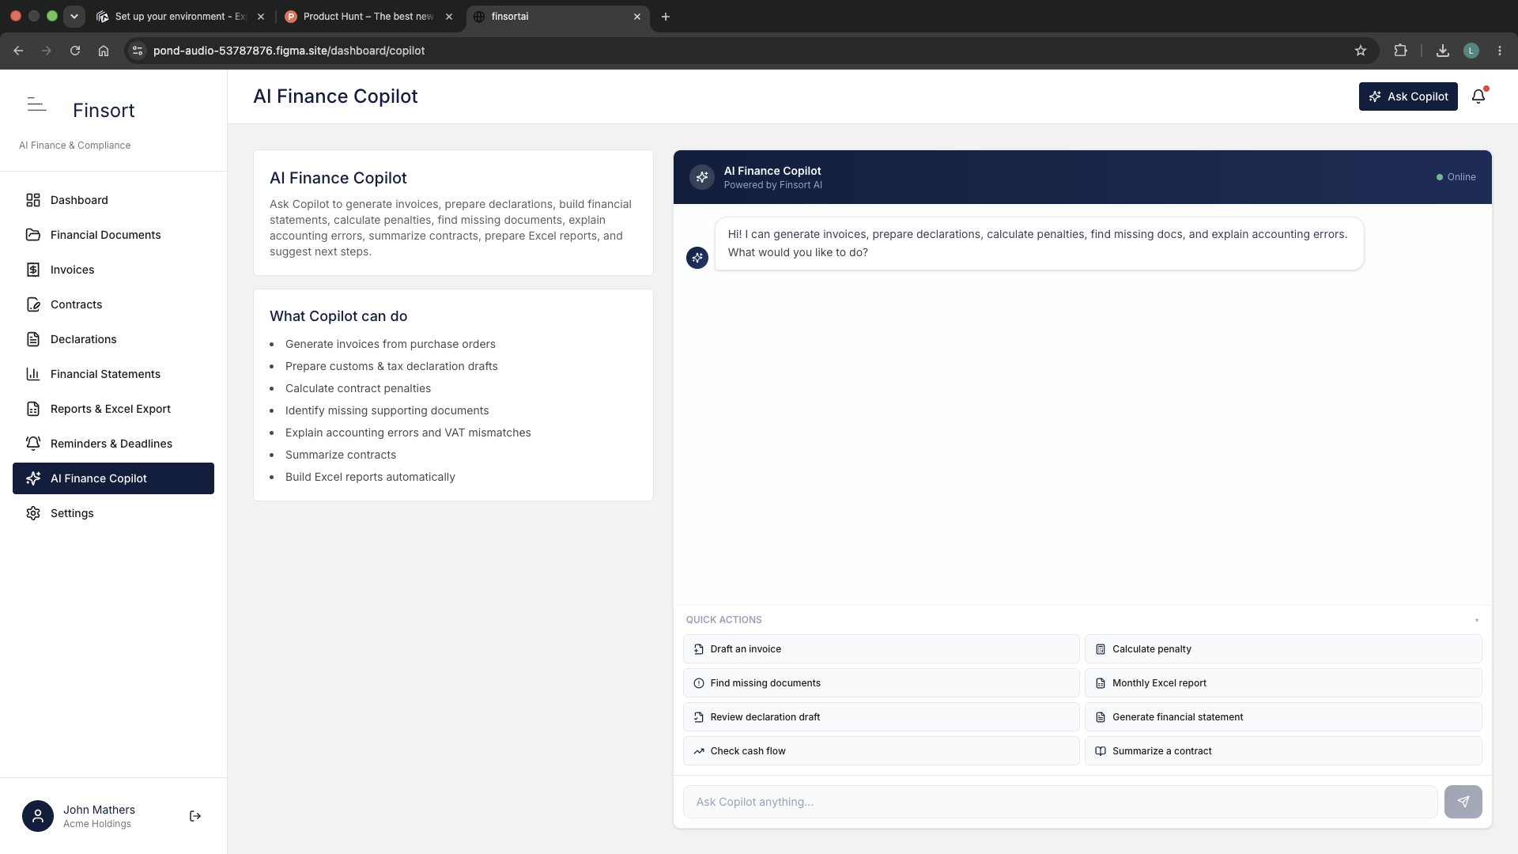Collapse the Quick Actions section arrow
The height and width of the screenshot is (854, 1518).
[x=1476, y=620]
